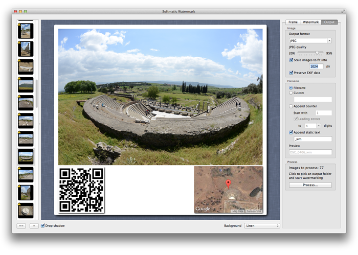Click the double-dash button at bottom left
The height and width of the screenshot is (255, 358).
(21, 226)
